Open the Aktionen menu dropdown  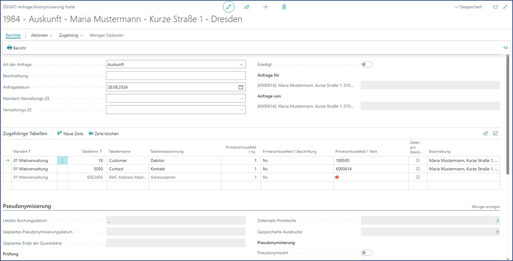point(42,35)
